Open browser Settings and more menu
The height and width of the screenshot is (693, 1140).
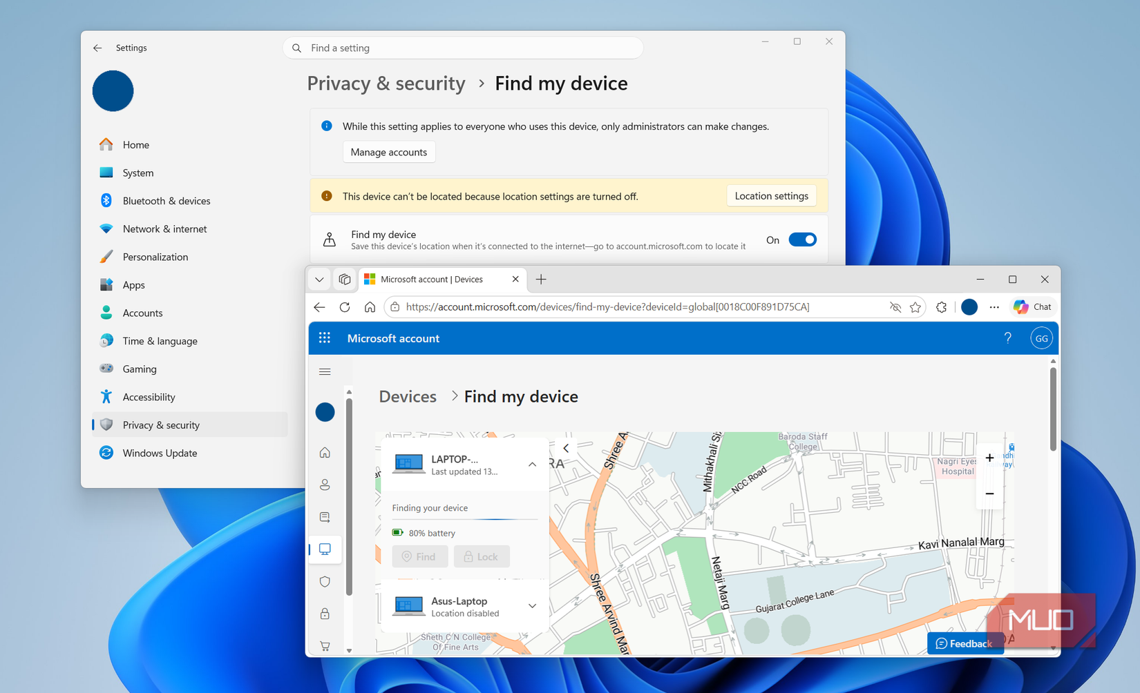point(994,307)
